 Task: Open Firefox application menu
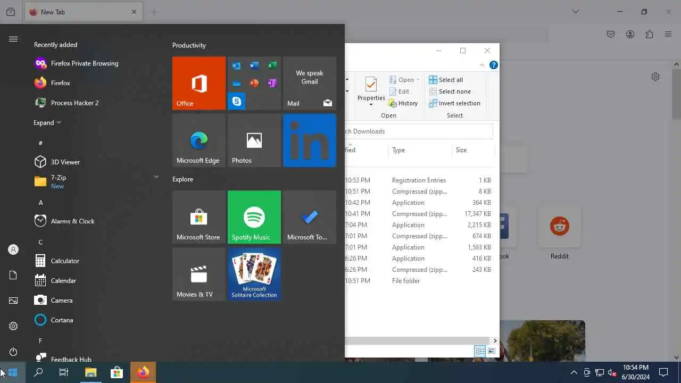(668, 34)
